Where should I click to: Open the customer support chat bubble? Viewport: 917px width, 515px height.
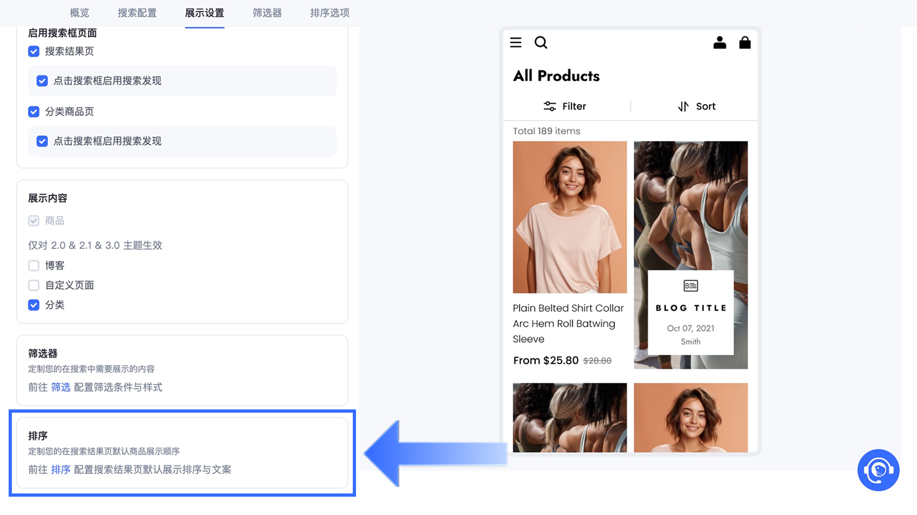tap(878, 470)
